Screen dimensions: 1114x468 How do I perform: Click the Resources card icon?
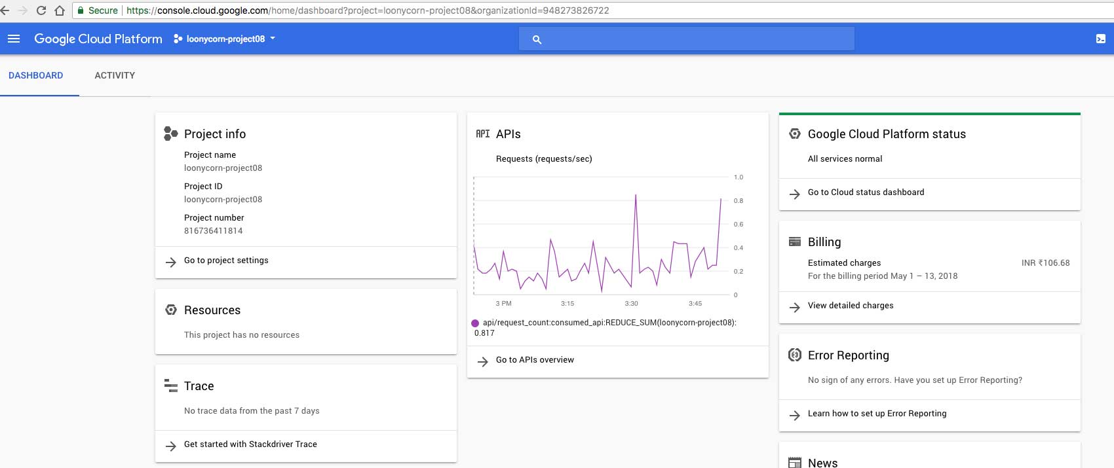[170, 310]
